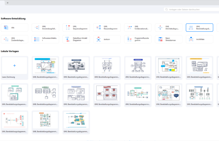Open the template with red rounded boxes
The image size is (219, 141).
[107, 95]
